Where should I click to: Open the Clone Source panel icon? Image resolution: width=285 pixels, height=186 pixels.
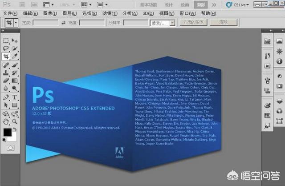267,91
